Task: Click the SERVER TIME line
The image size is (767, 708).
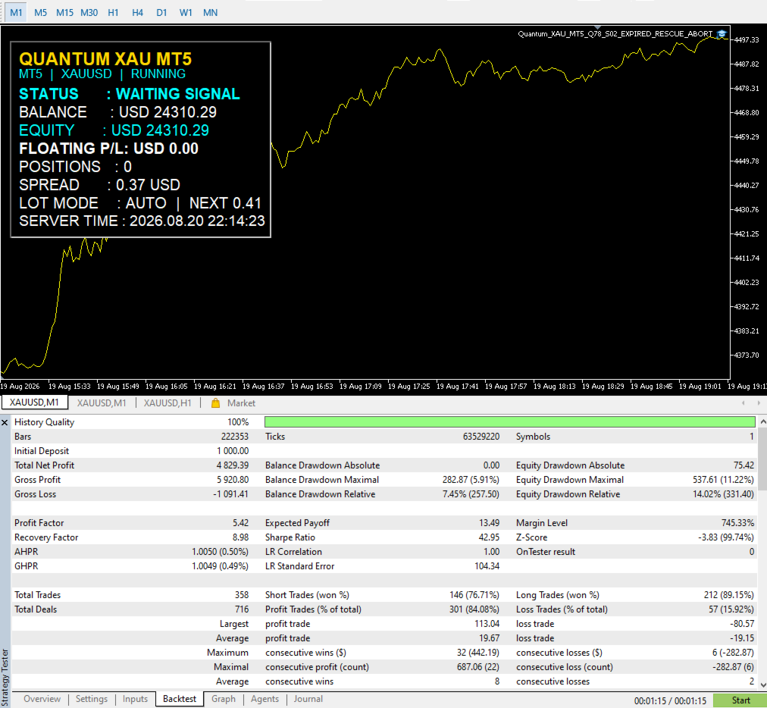Action: pyautogui.click(x=142, y=221)
